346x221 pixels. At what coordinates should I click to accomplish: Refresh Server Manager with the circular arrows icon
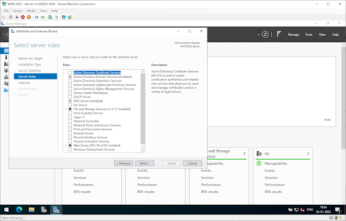(265, 35)
